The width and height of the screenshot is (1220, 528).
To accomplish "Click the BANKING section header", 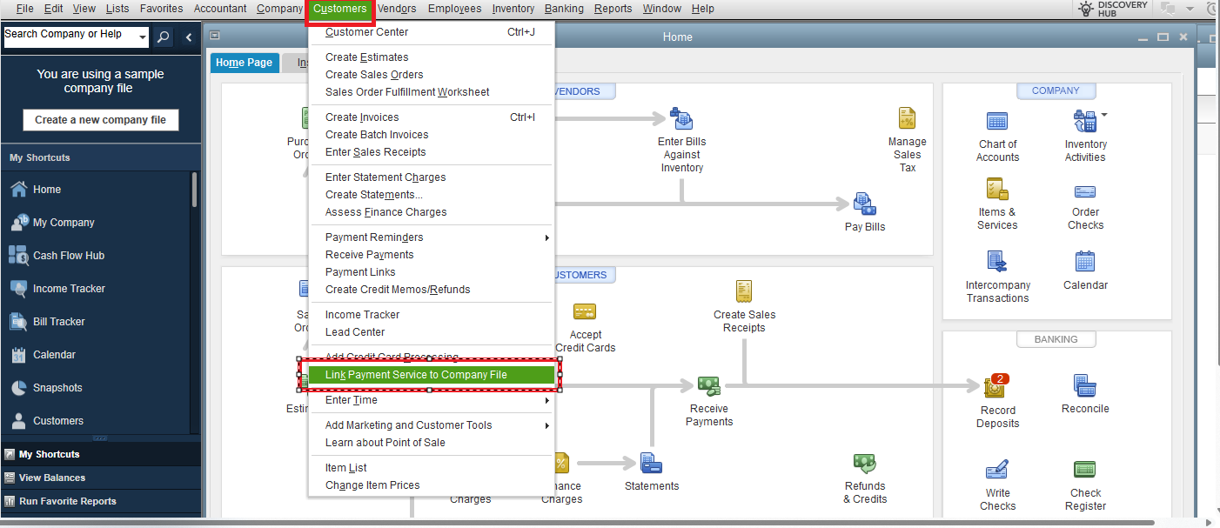I will coord(1056,340).
